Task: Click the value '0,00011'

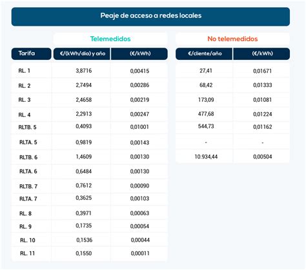Action: (140, 253)
